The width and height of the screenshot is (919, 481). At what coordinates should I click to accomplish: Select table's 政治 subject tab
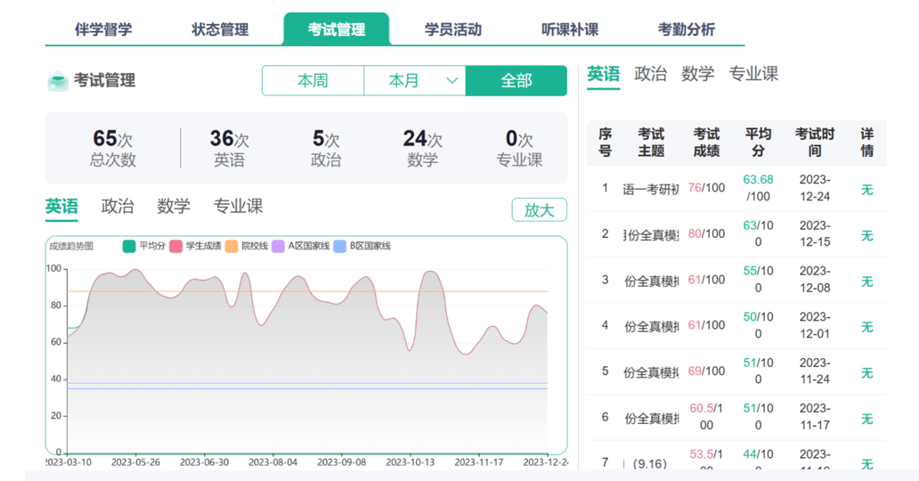[x=651, y=75]
